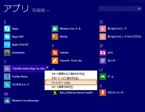This screenshot has height=112, width=145.
Task: Open the 名前順 sort dropdown
Action: (x=41, y=10)
